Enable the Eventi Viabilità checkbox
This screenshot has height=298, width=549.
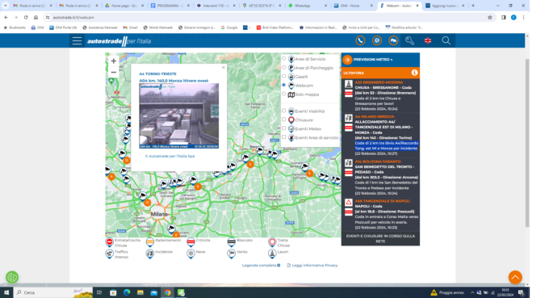[x=284, y=111]
